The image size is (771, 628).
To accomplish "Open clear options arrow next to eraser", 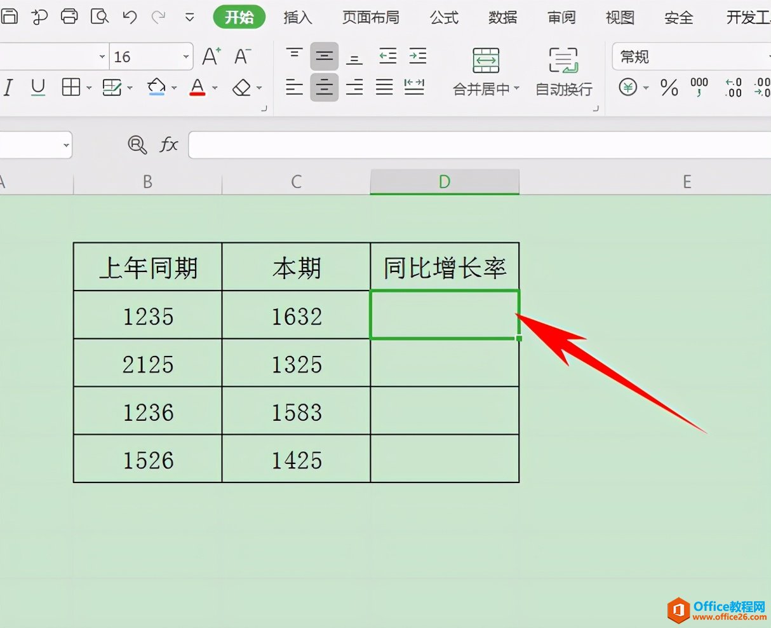I will [x=259, y=88].
